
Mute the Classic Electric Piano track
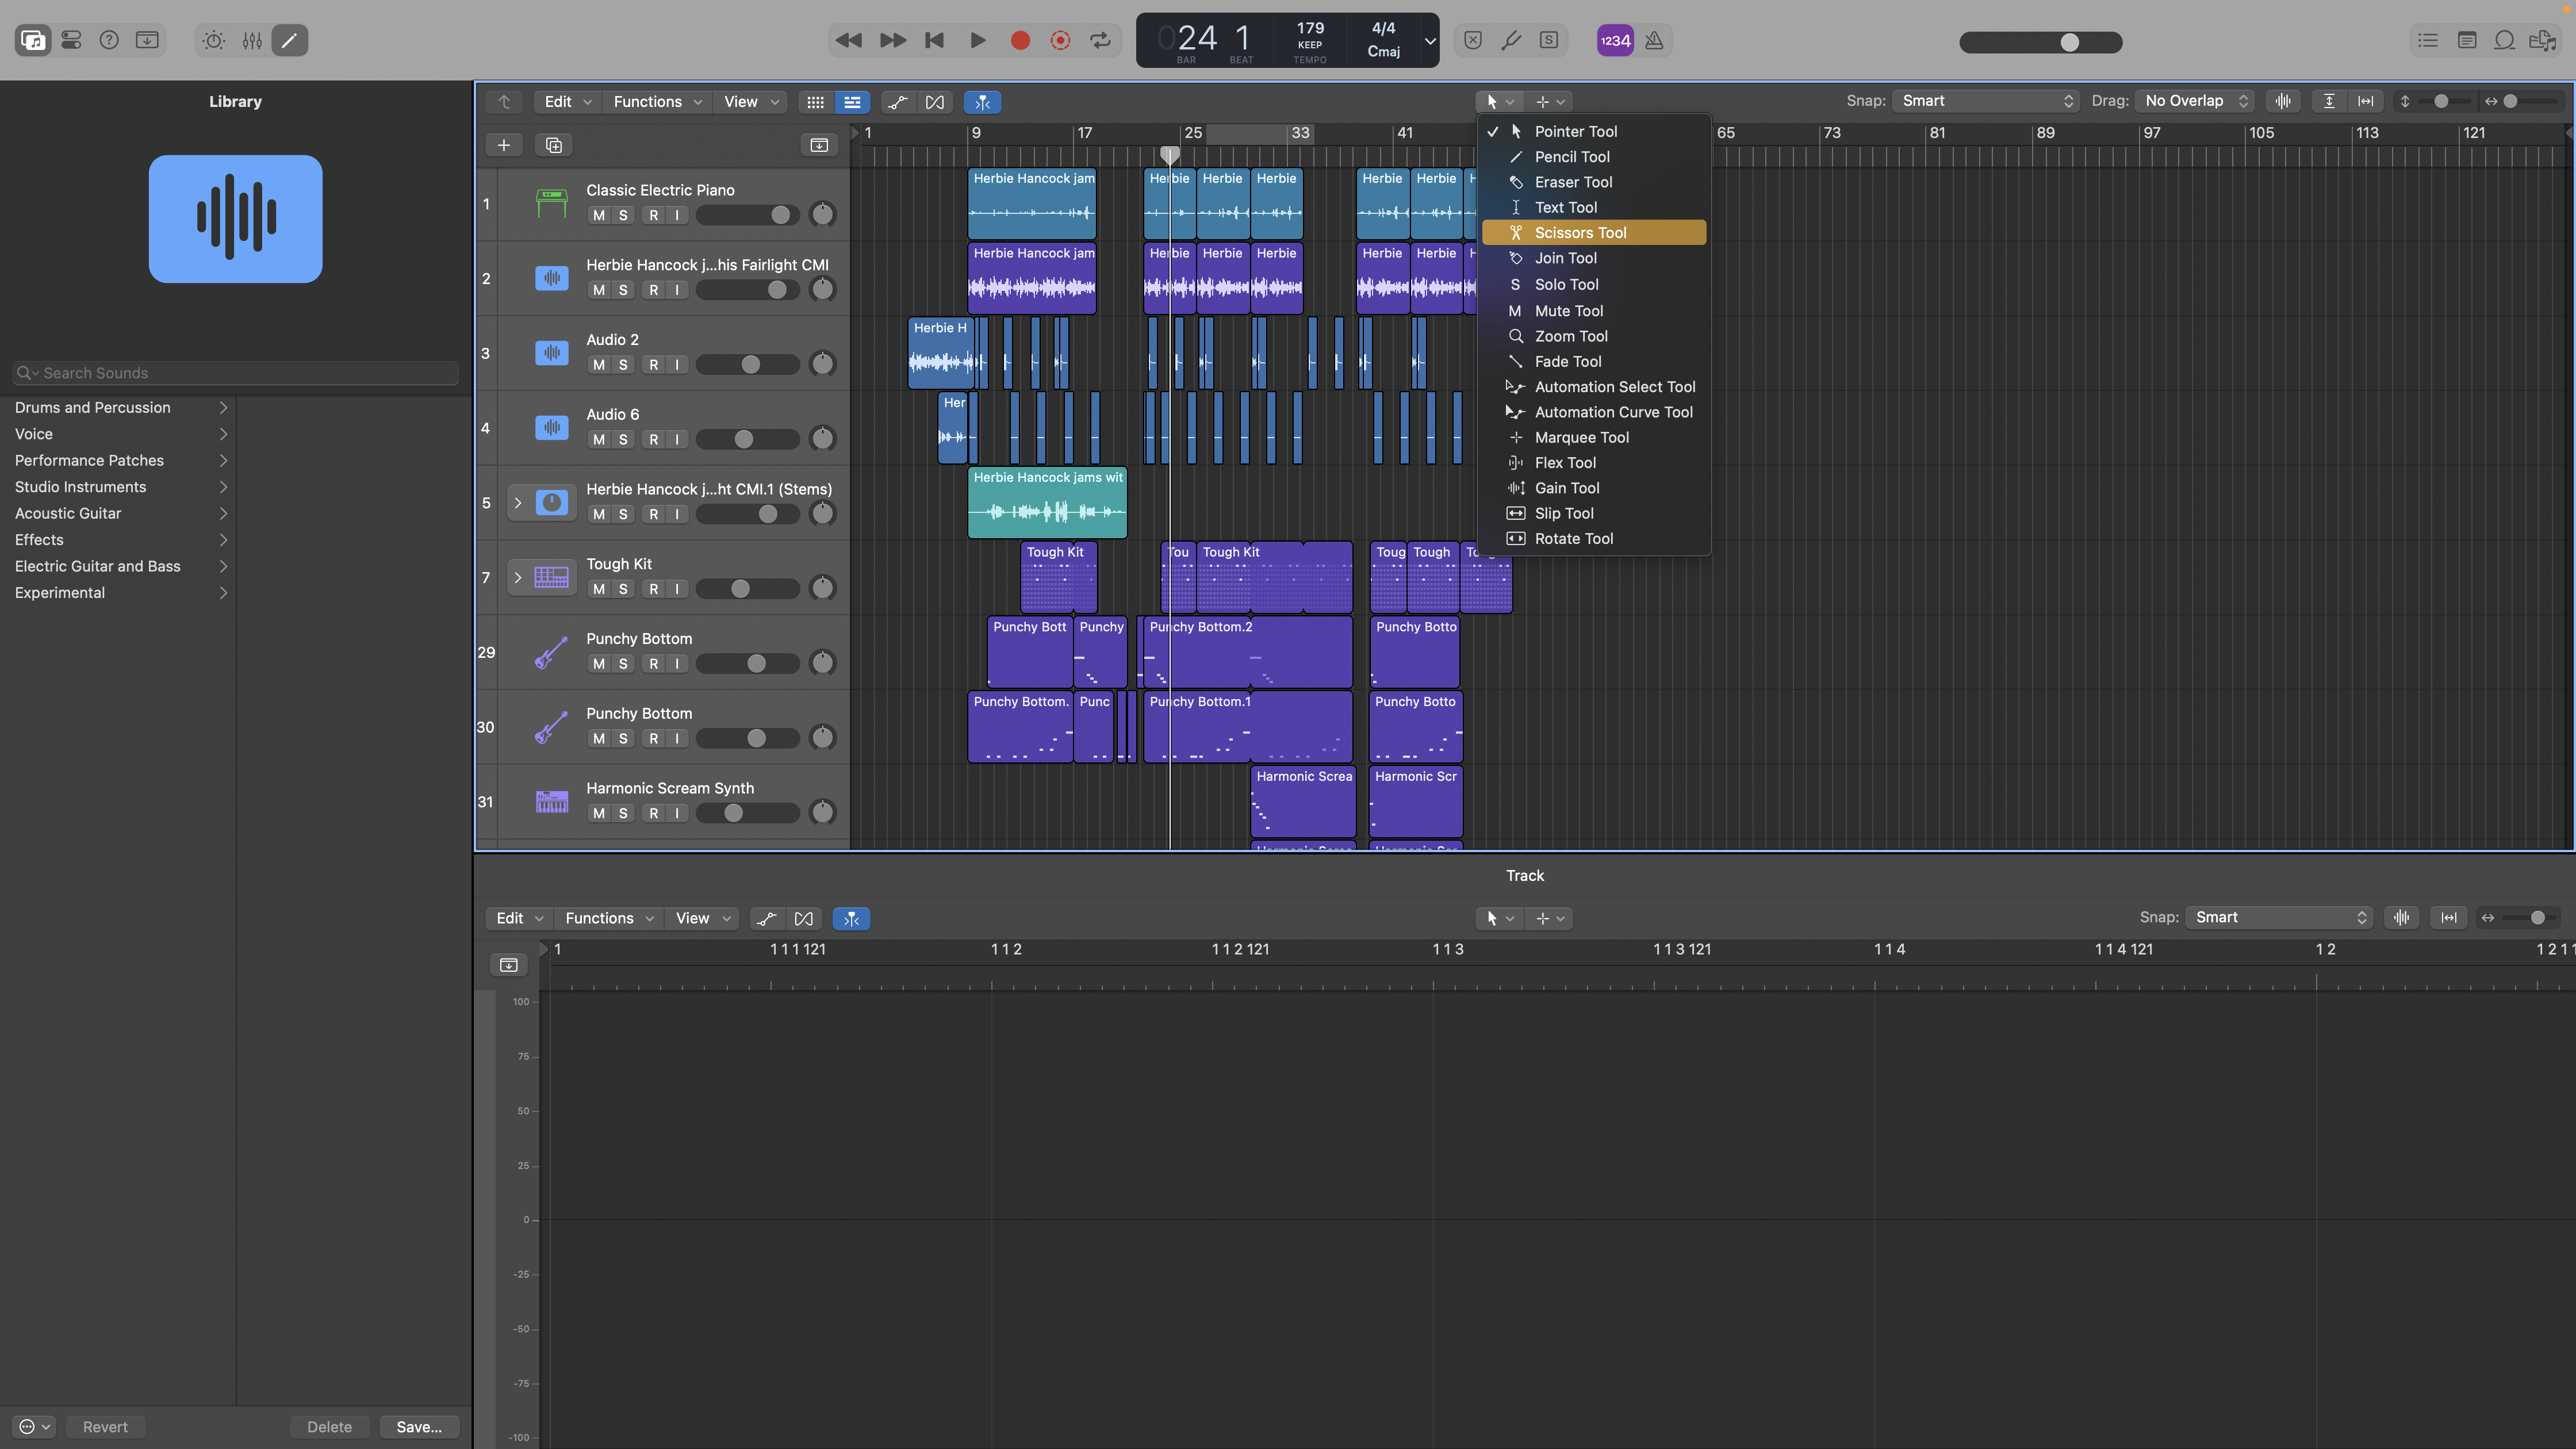(599, 215)
